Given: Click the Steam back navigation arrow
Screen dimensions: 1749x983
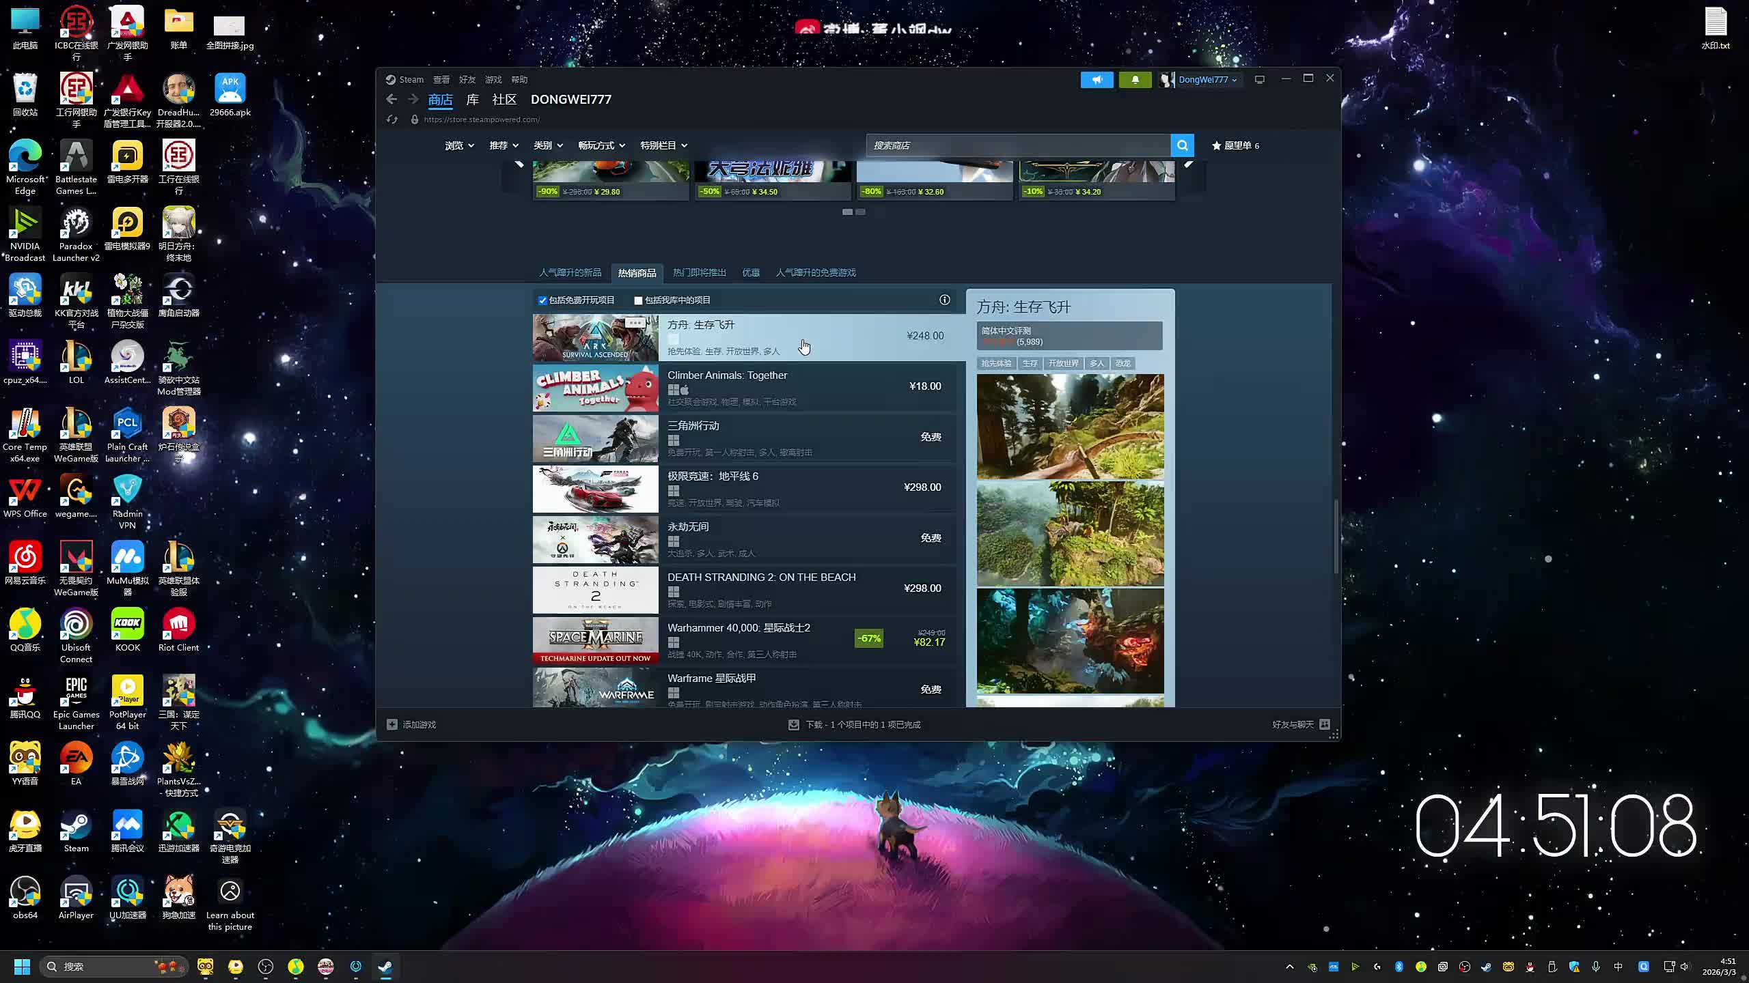Looking at the screenshot, I should 391,100.
